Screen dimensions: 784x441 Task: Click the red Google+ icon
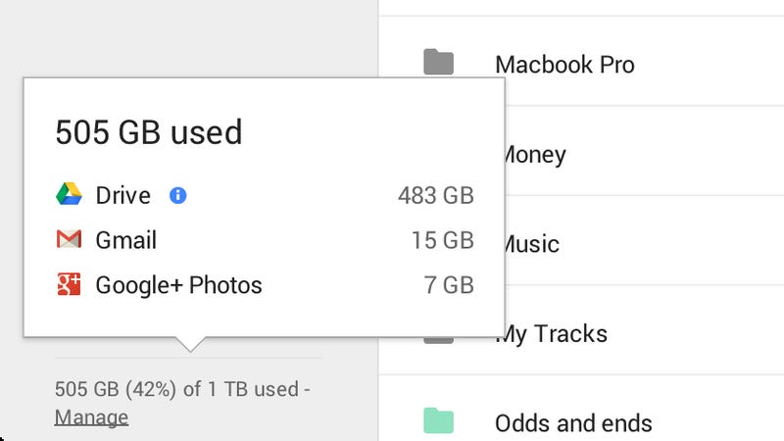pyautogui.click(x=69, y=284)
